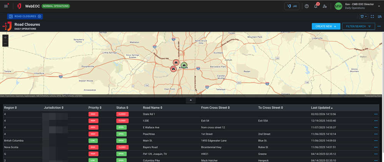Click the green road marker on map

click(x=184, y=65)
